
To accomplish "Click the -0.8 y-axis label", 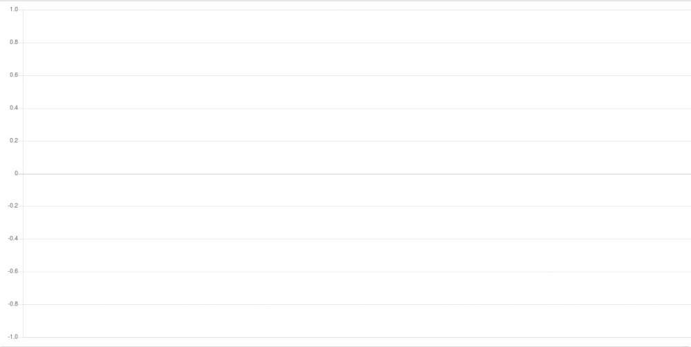I will tap(12, 304).
